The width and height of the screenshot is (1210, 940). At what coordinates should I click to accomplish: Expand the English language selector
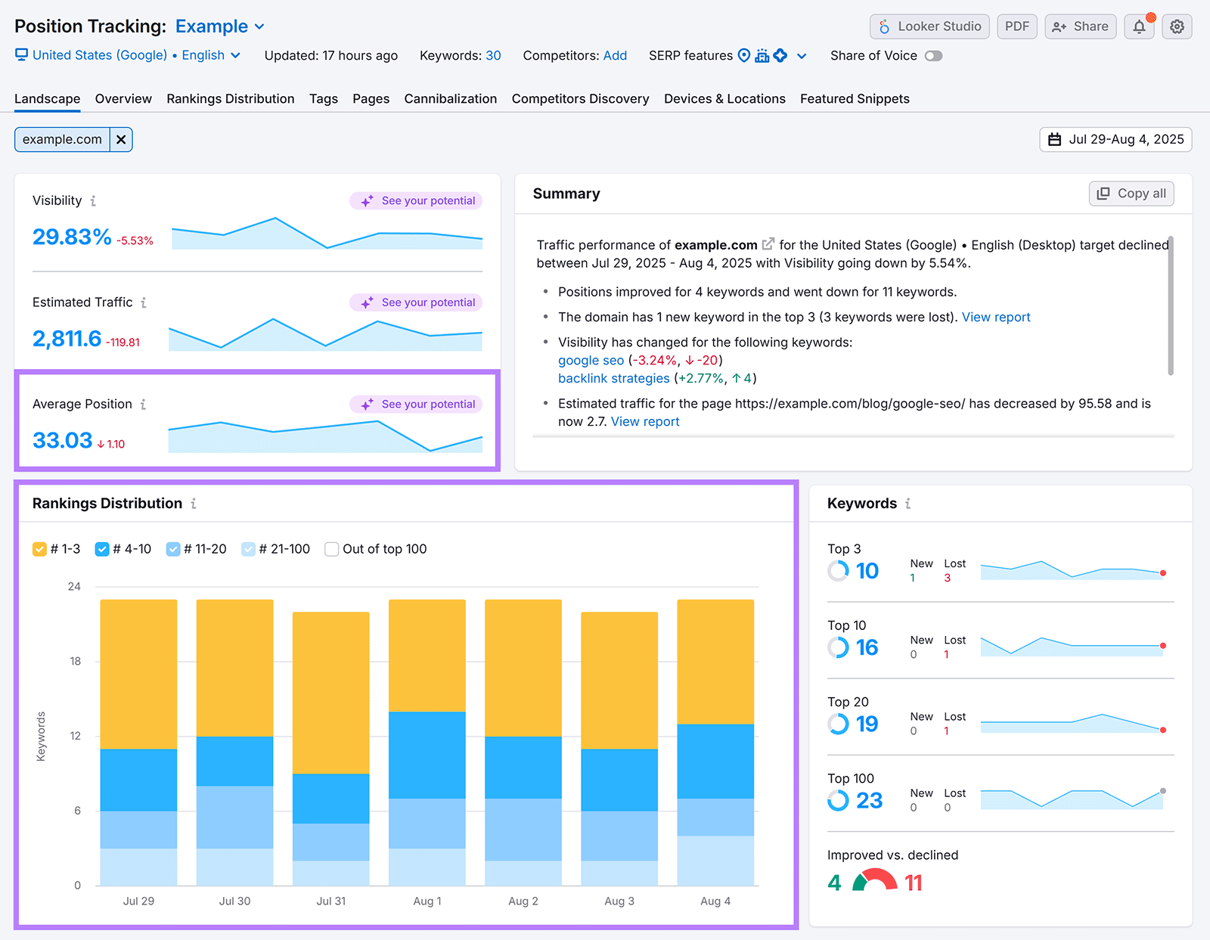click(x=235, y=55)
